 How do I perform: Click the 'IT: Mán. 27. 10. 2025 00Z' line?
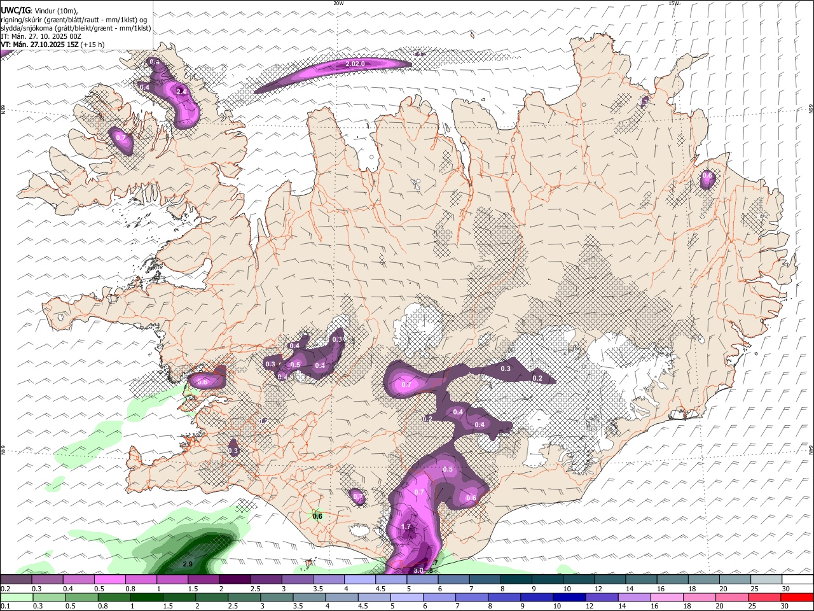click(41, 36)
